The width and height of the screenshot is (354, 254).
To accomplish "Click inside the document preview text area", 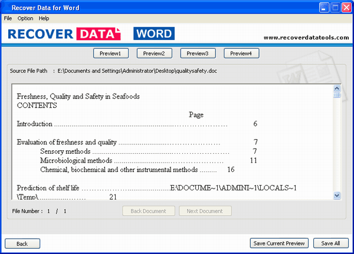I will tap(171, 141).
